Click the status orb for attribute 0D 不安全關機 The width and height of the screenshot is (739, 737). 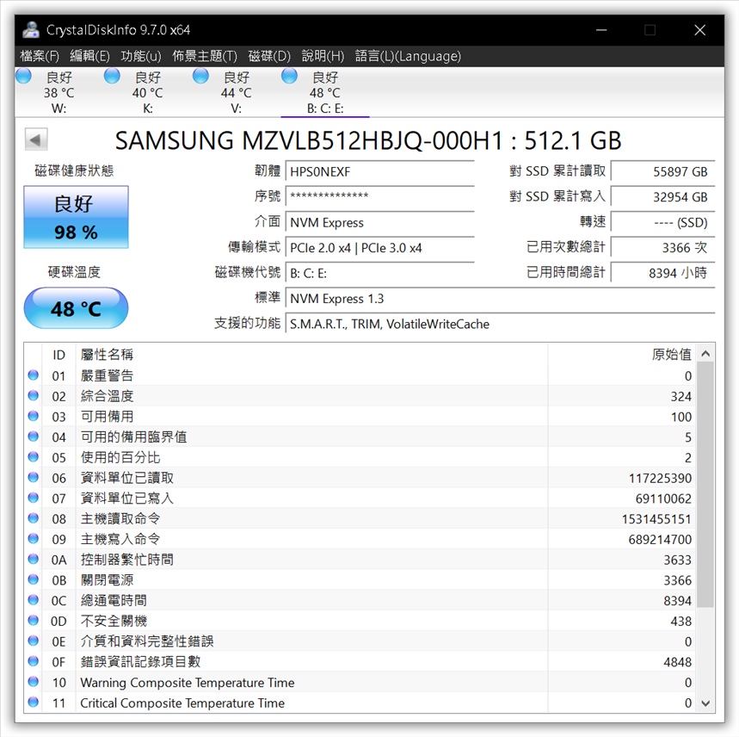[x=33, y=621]
